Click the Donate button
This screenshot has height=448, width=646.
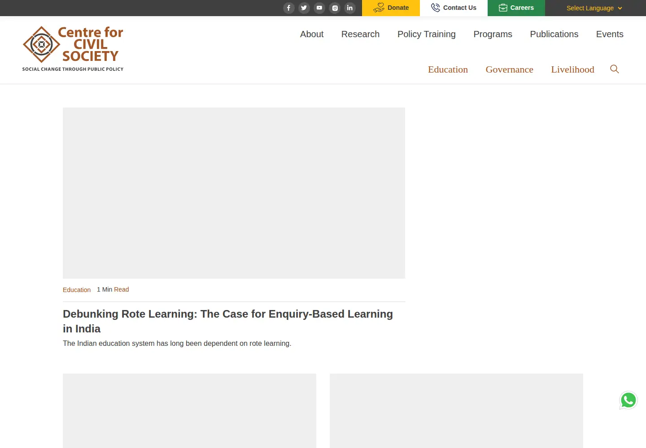391,8
